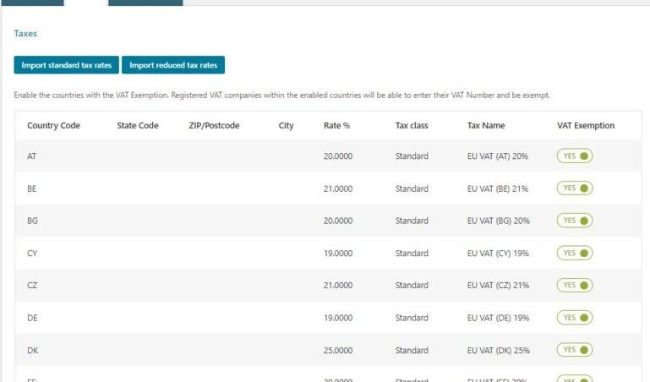Click Standard tax class in AT row

point(412,156)
